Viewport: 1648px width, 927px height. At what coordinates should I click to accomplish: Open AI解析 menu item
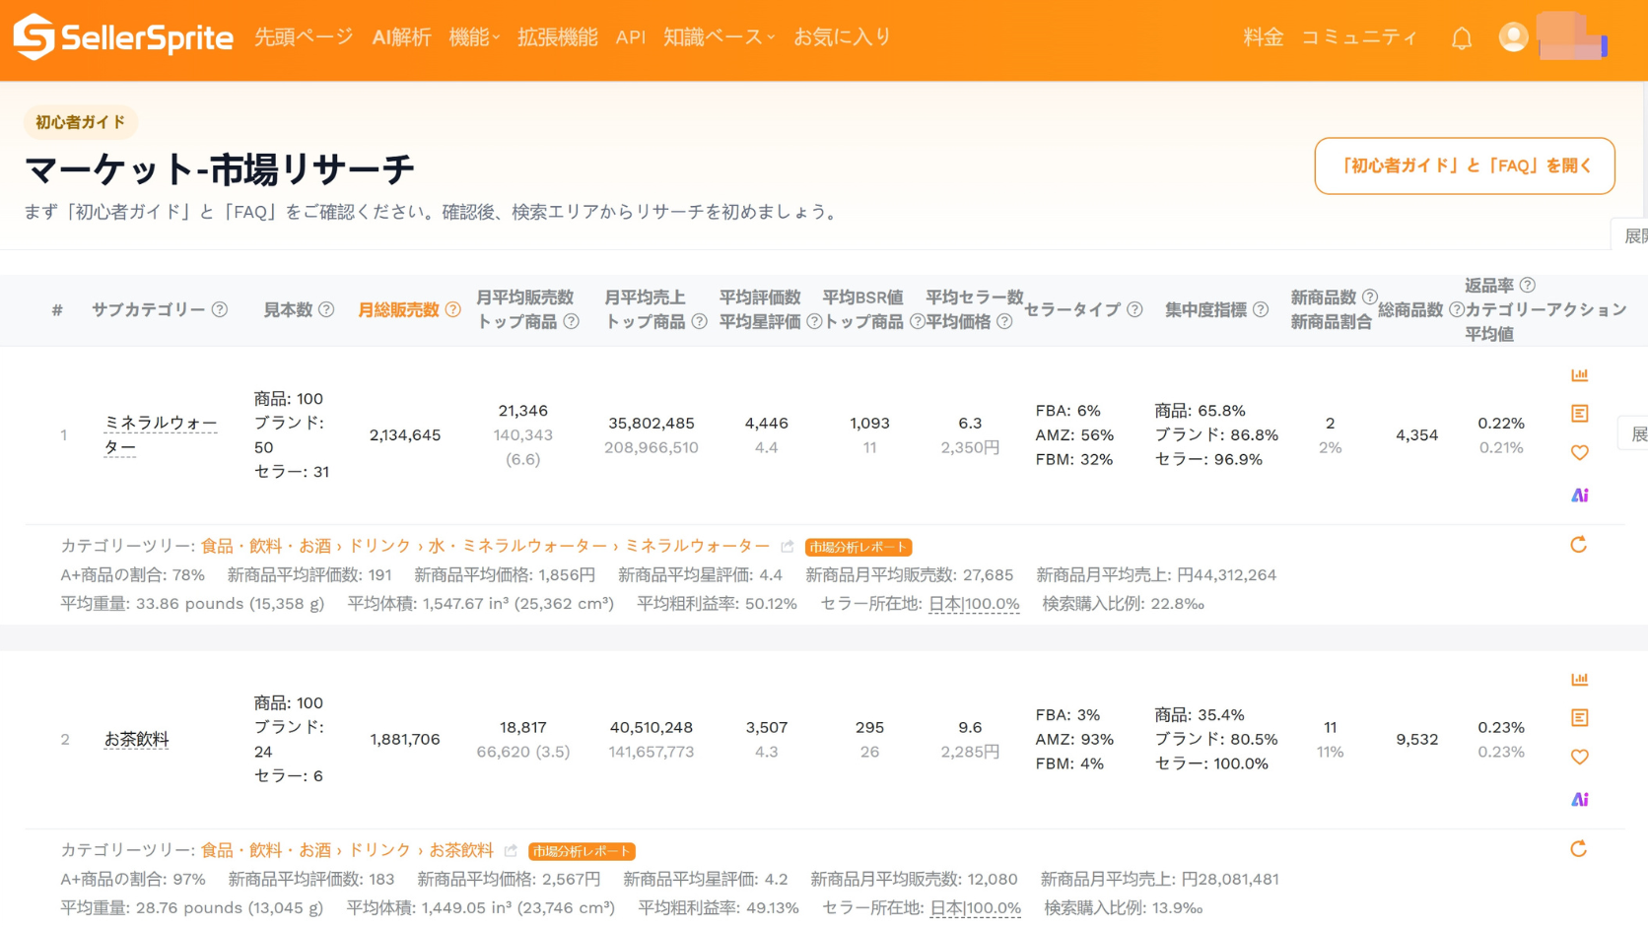[401, 37]
